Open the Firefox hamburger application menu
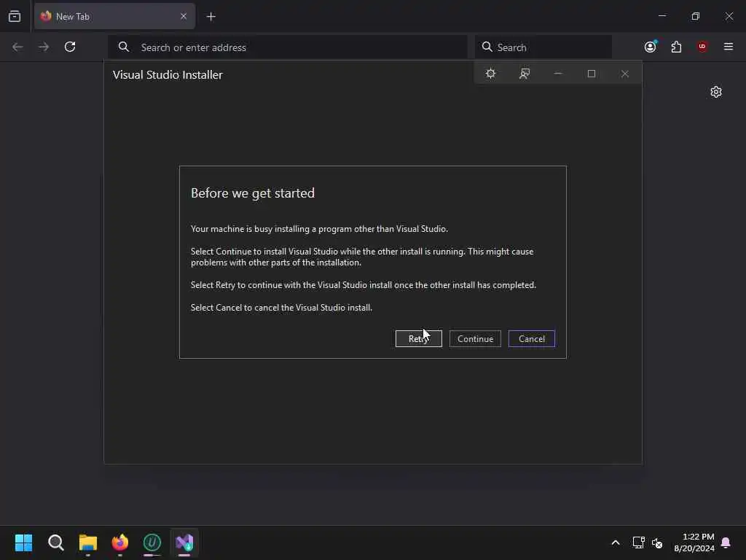The width and height of the screenshot is (746, 560). [729, 47]
